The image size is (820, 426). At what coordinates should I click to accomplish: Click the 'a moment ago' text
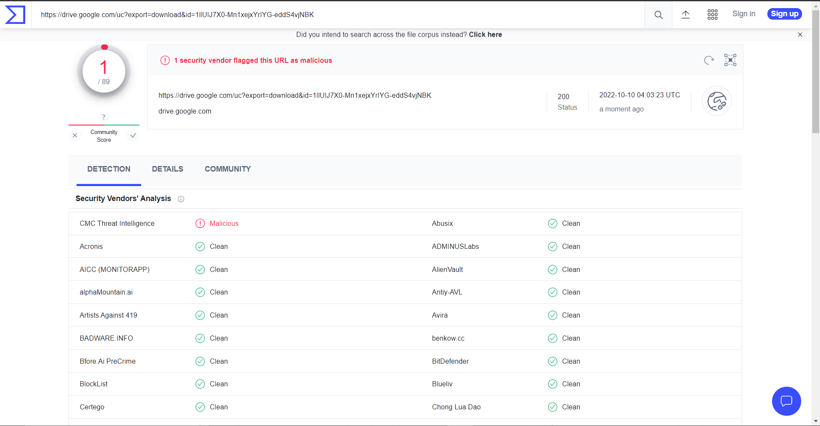pos(622,109)
